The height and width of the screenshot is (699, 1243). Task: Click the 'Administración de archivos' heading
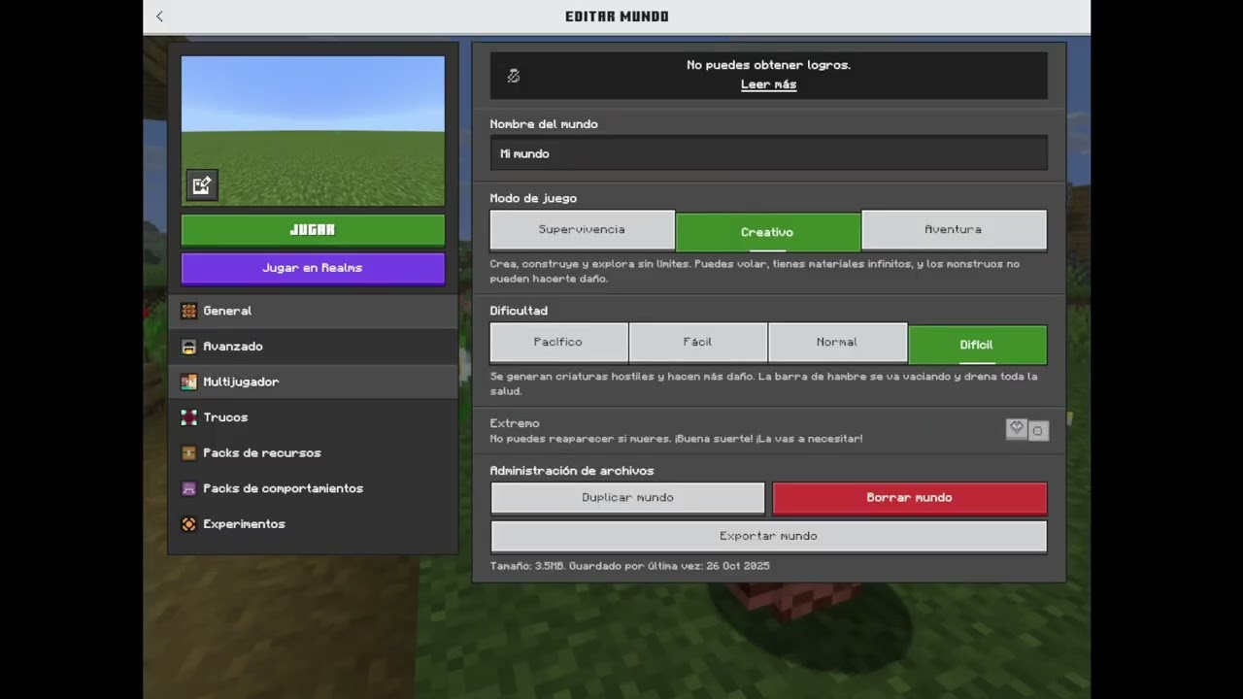[571, 471]
